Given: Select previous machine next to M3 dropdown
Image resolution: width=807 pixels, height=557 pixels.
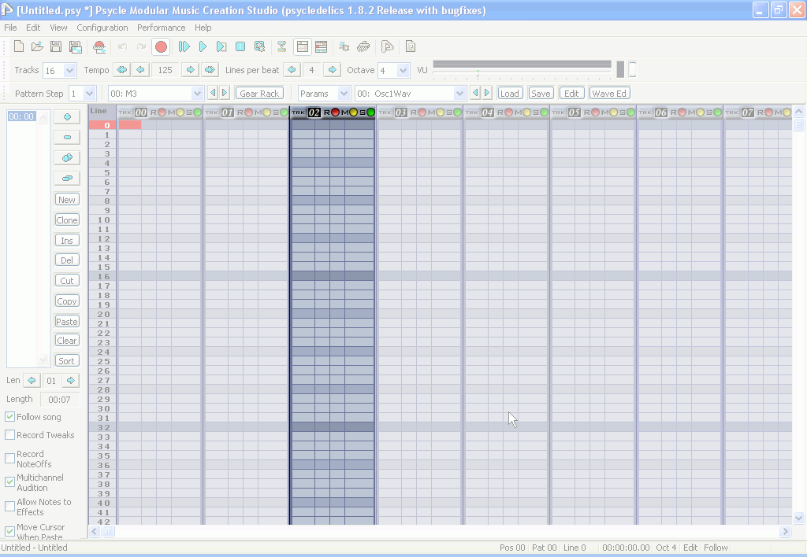Looking at the screenshot, I should [213, 93].
